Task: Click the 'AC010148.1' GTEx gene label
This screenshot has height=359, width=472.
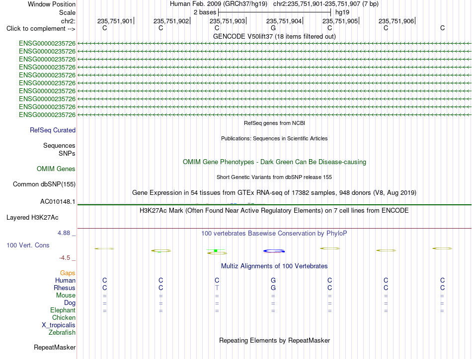Action: pos(58,202)
